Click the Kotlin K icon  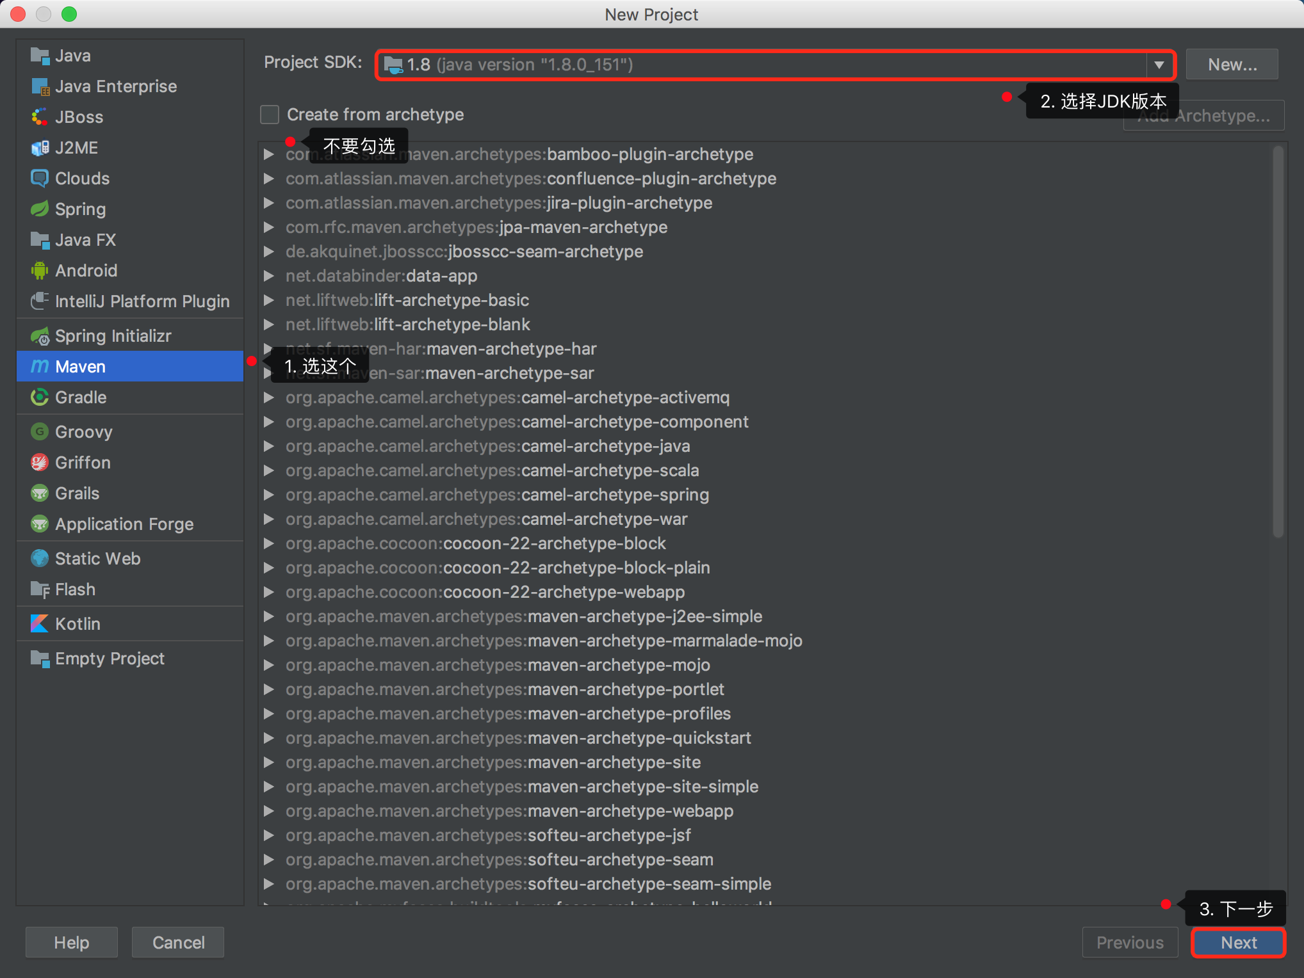(40, 624)
